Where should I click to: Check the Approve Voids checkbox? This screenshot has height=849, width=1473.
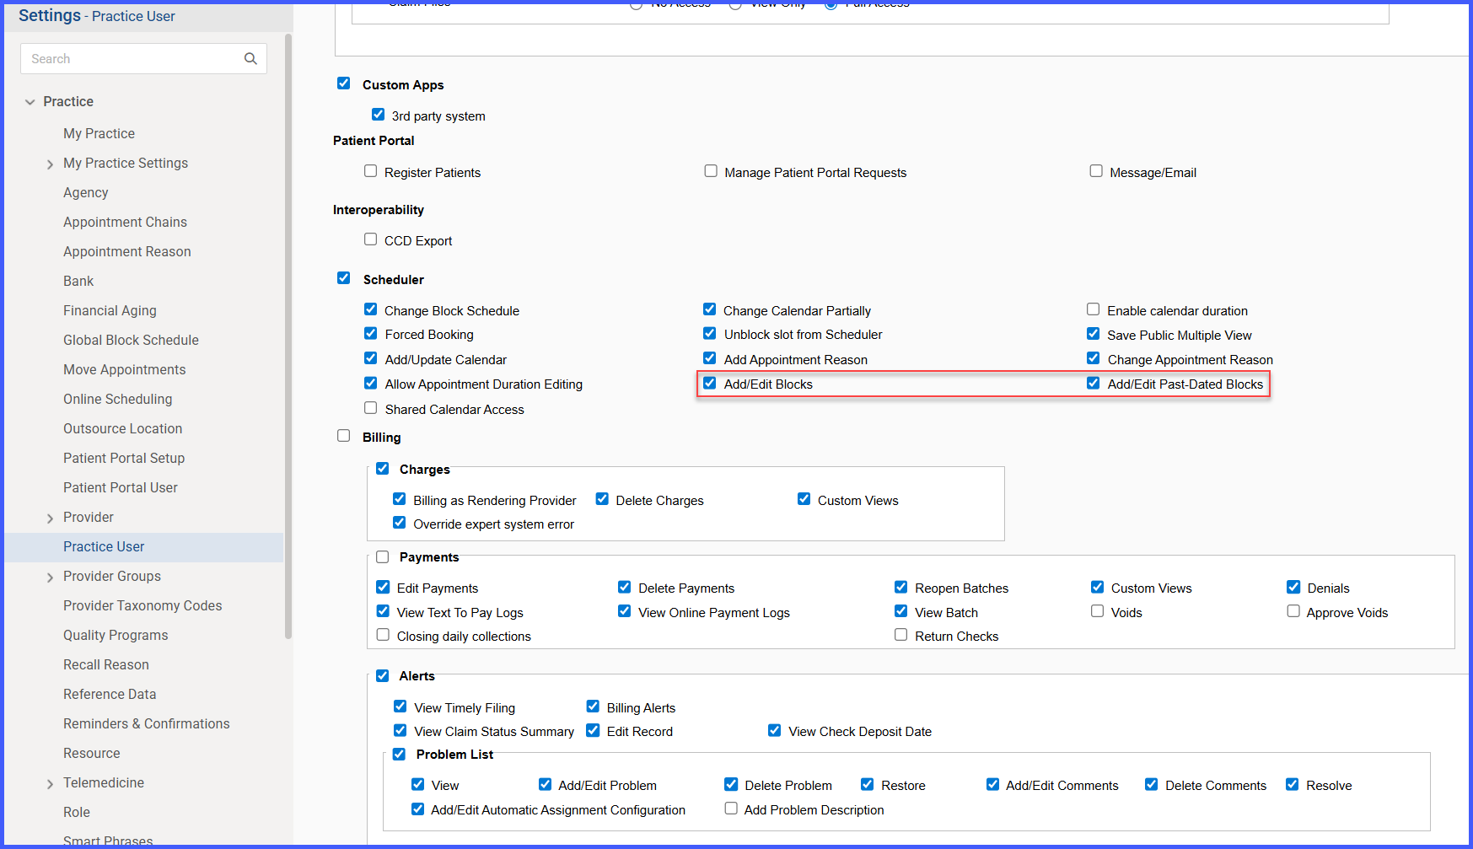click(1293, 611)
